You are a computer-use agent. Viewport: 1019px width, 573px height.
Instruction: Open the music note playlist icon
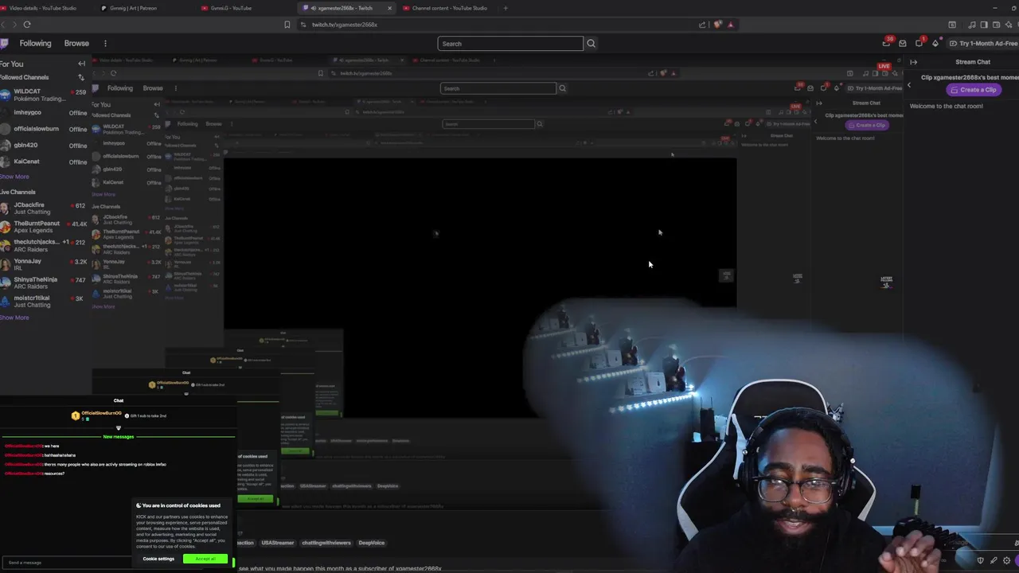click(x=972, y=25)
